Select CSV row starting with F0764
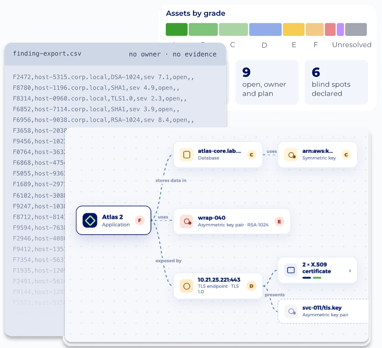The image size is (382, 348). [x=39, y=152]
